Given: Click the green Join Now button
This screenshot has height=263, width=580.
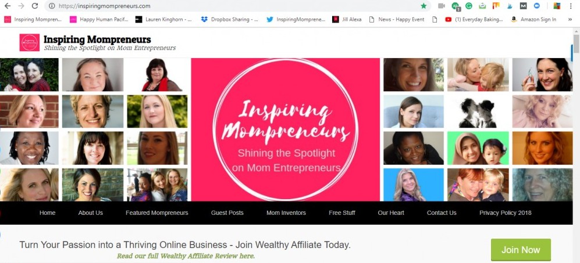Looking at the screenshot, I should (x=521, y=250).
